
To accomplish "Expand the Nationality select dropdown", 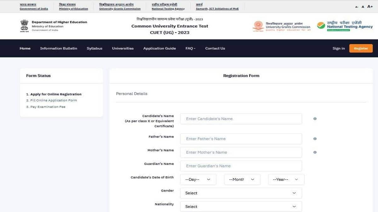I will click(x=241, y=206).
